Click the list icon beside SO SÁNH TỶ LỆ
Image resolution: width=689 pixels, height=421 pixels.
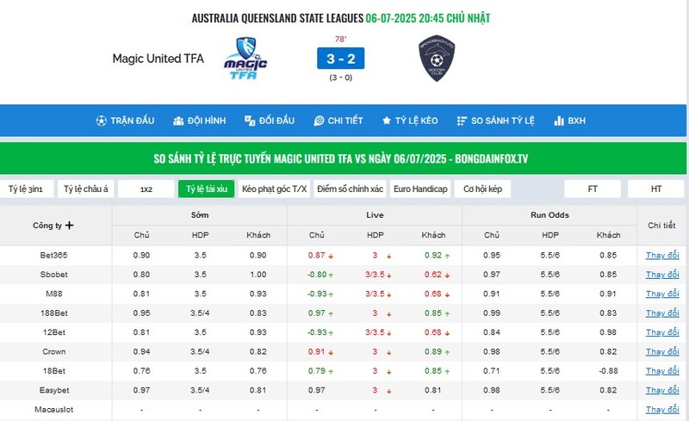point(462,121)
